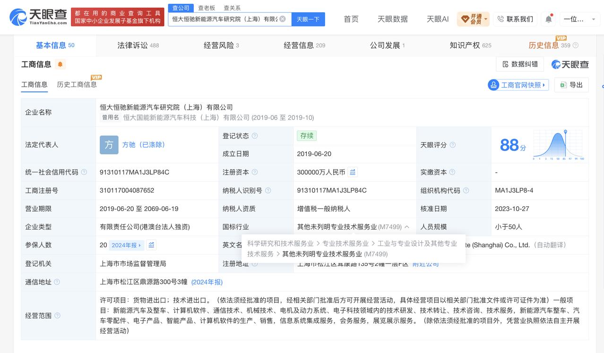
Task: Click the help icon beside 通信地址
Action: (57, 282)
